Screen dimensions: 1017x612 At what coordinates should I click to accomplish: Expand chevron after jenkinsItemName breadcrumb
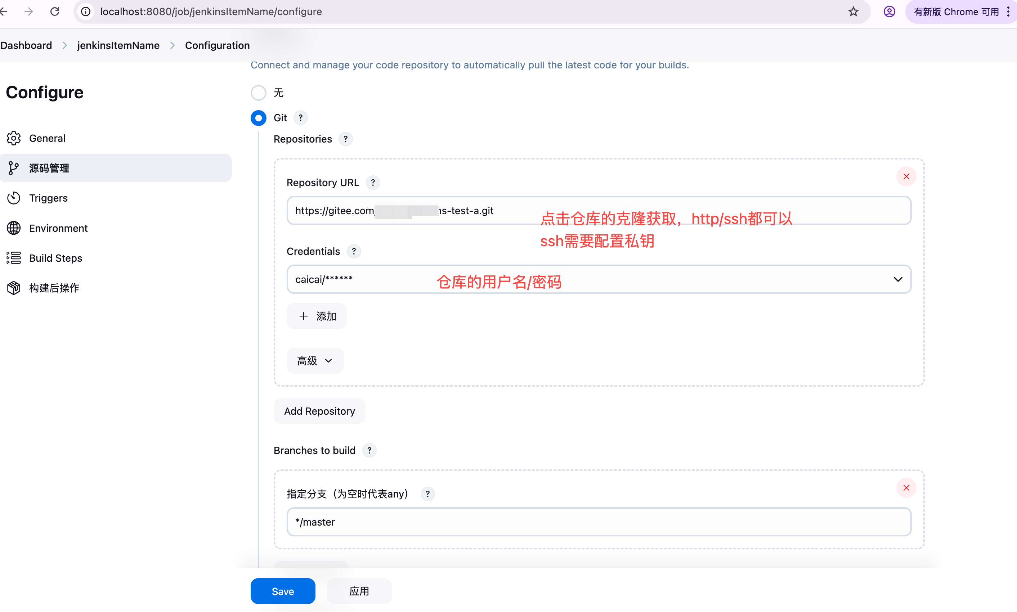(x=173, y=45)
